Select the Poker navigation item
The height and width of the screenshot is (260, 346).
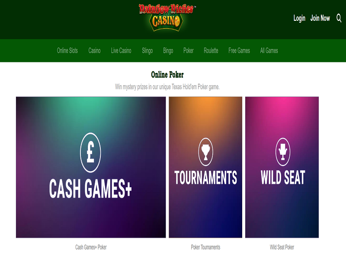189,51
